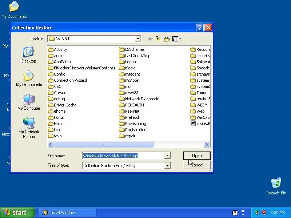Click the Safely Remove Hardware tray icon

257,213
